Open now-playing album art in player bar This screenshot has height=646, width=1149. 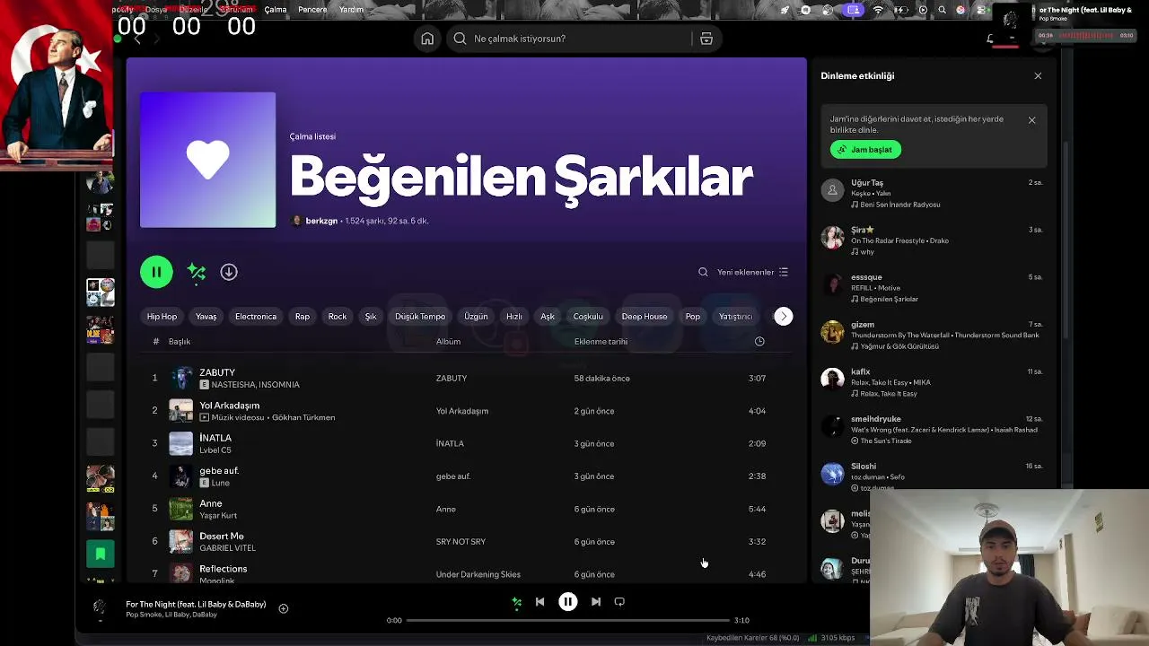[100, 608]
